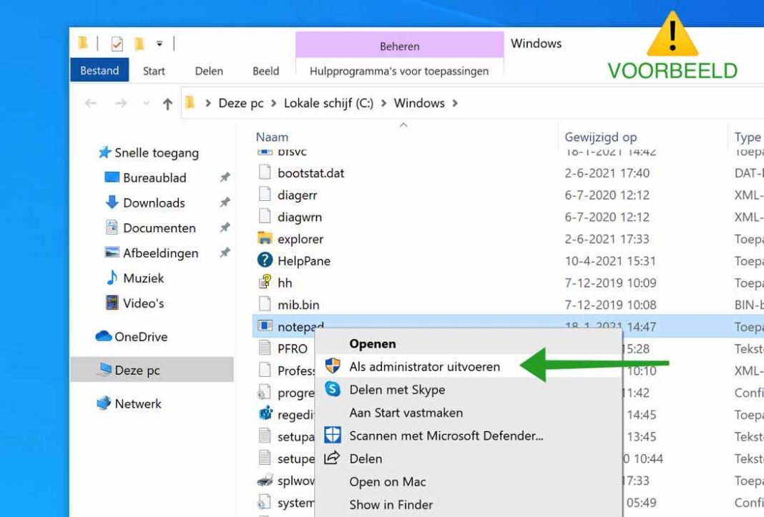This screenshot has height=517, width=764.
Task: Click the pin icon next to Bureaublad
Action: coord(225,177)
